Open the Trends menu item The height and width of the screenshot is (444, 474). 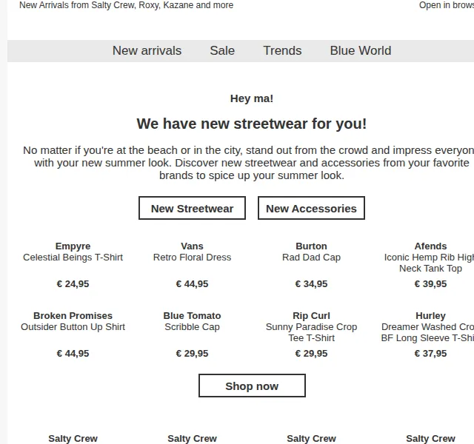pyautogui.click(x=282, y=51)
